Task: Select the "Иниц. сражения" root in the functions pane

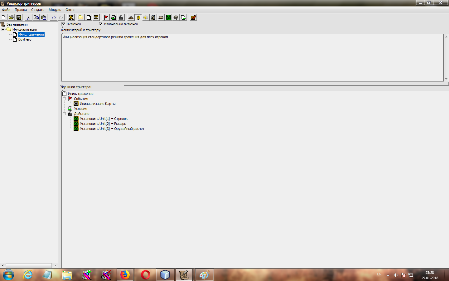Action: click(80, 94)
